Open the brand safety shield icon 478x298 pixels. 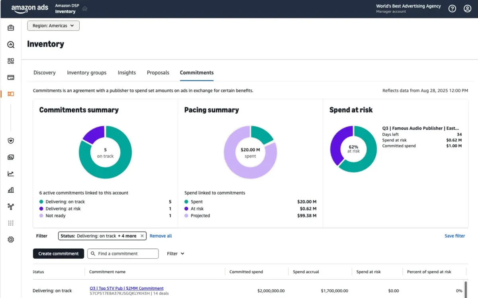click(10, 141)
